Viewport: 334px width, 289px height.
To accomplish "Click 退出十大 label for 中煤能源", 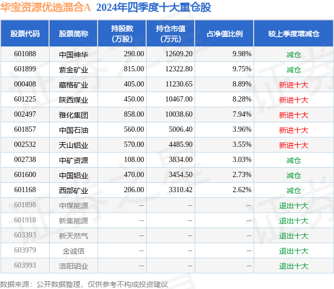I will pyautogui.click(x=293, y=206).
